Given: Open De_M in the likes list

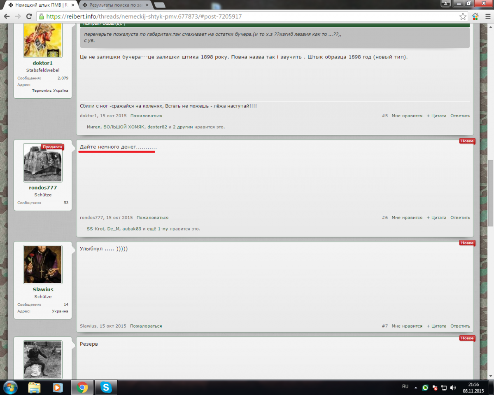Looking at the screenshot, I should (x=113, y=229).
